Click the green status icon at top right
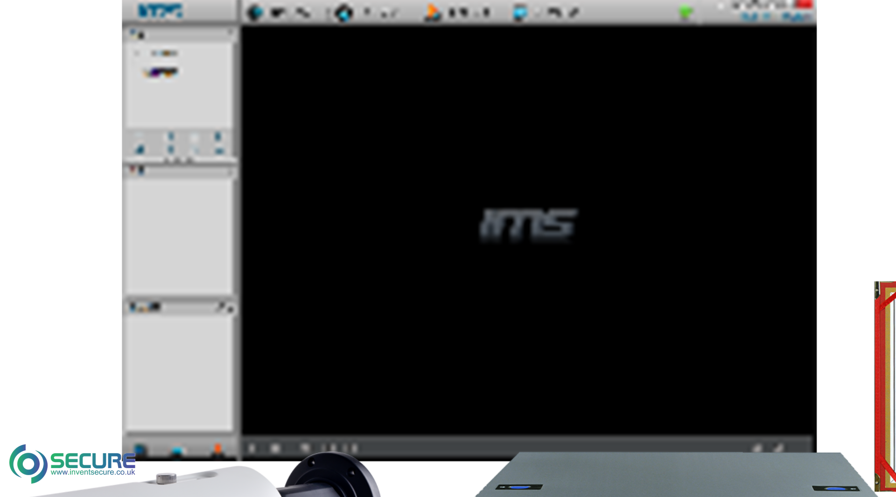896x497 pixels. (685, 13)
